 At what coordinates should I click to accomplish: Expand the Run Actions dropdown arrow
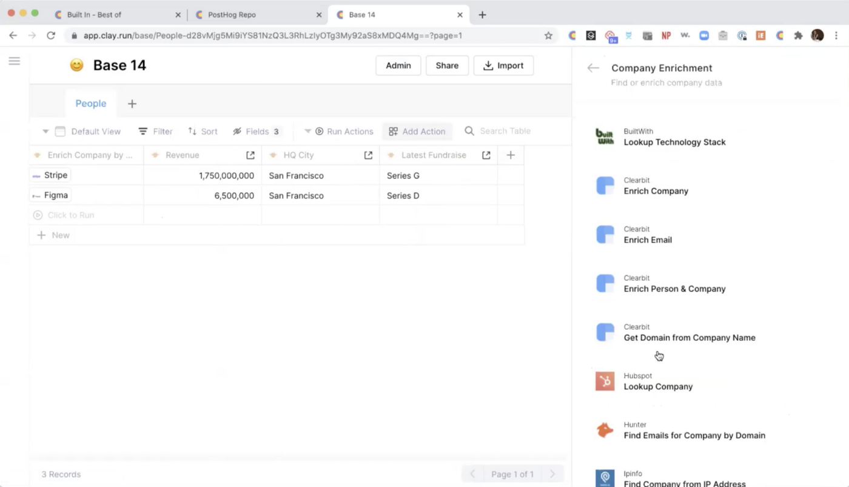click(x=307, y=132)
